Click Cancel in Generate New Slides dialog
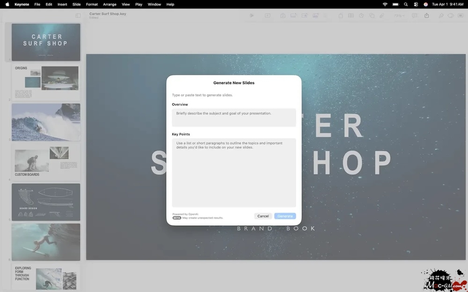Screen dimensions: 468x292 click(263, 216)
